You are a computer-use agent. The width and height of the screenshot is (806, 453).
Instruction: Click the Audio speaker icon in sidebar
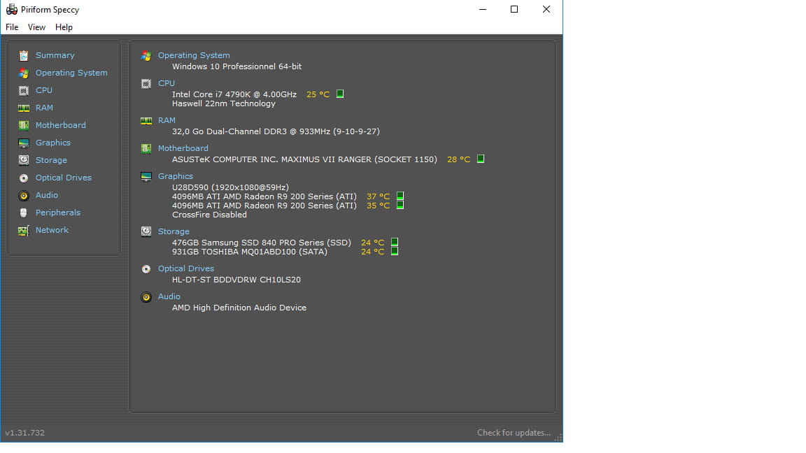pyautogui.click(x=24, y=195)
